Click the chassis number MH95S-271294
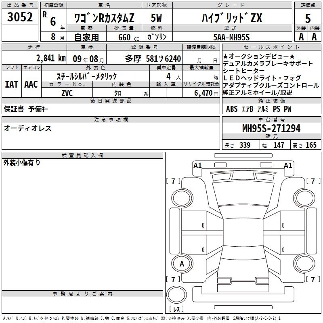Image resolution: width=323 pixels, height=323 pixels. point(271,128)
